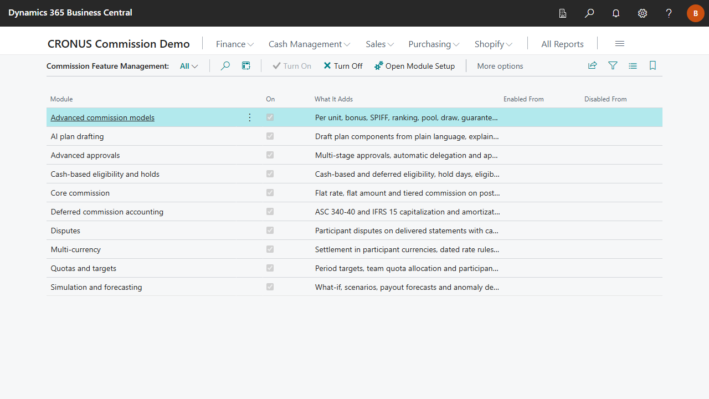
Task: Expand the Sales menu
Action: click(380, 44)
